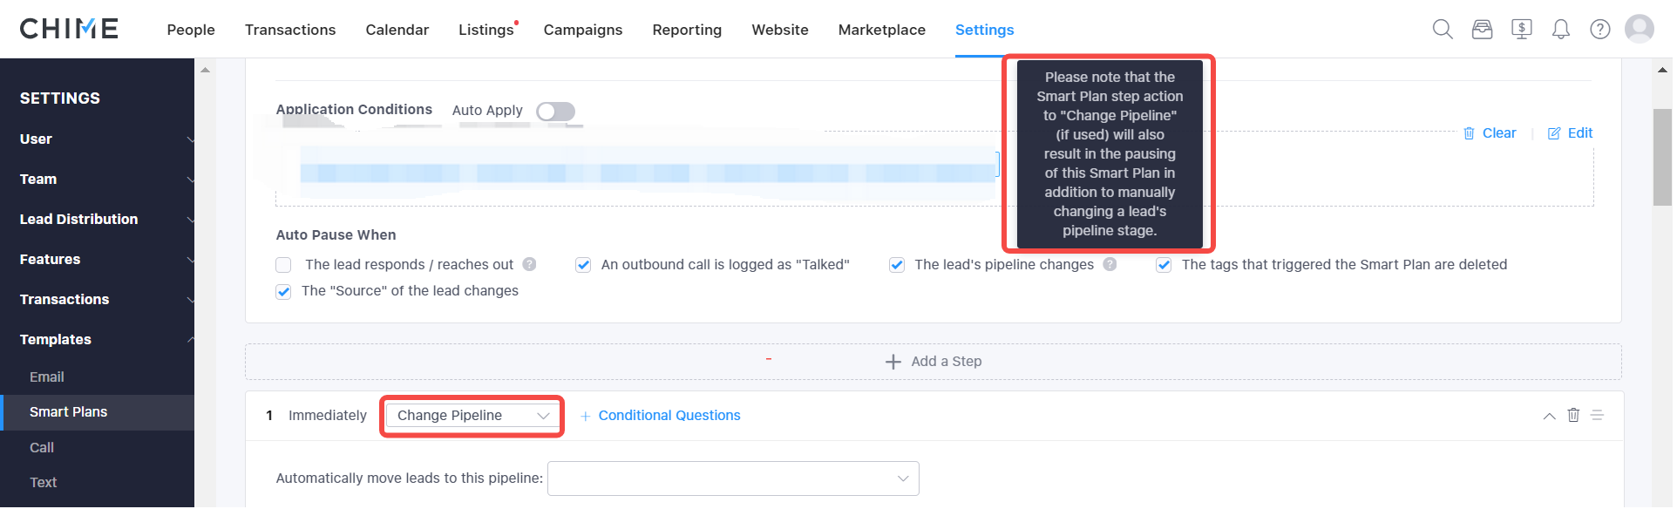Check 'The lead responds / reaches out'
1677x509 pixels.
click(283, 265)
